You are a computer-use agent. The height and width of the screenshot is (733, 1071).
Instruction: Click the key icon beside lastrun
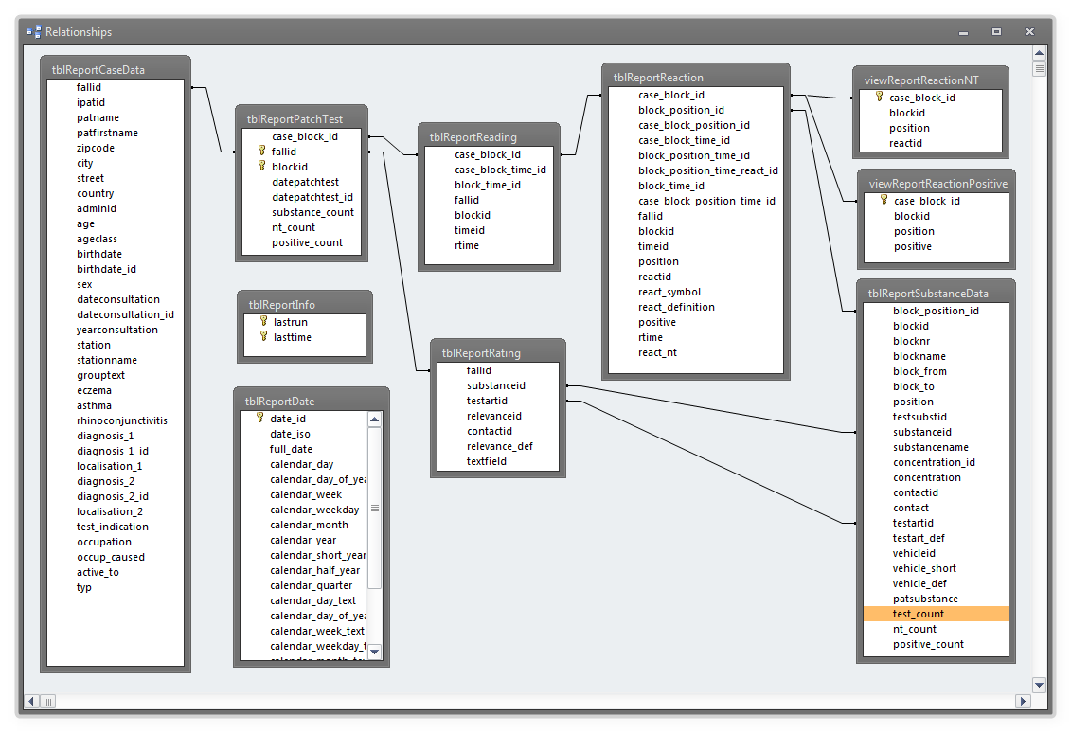pos(263,322)
